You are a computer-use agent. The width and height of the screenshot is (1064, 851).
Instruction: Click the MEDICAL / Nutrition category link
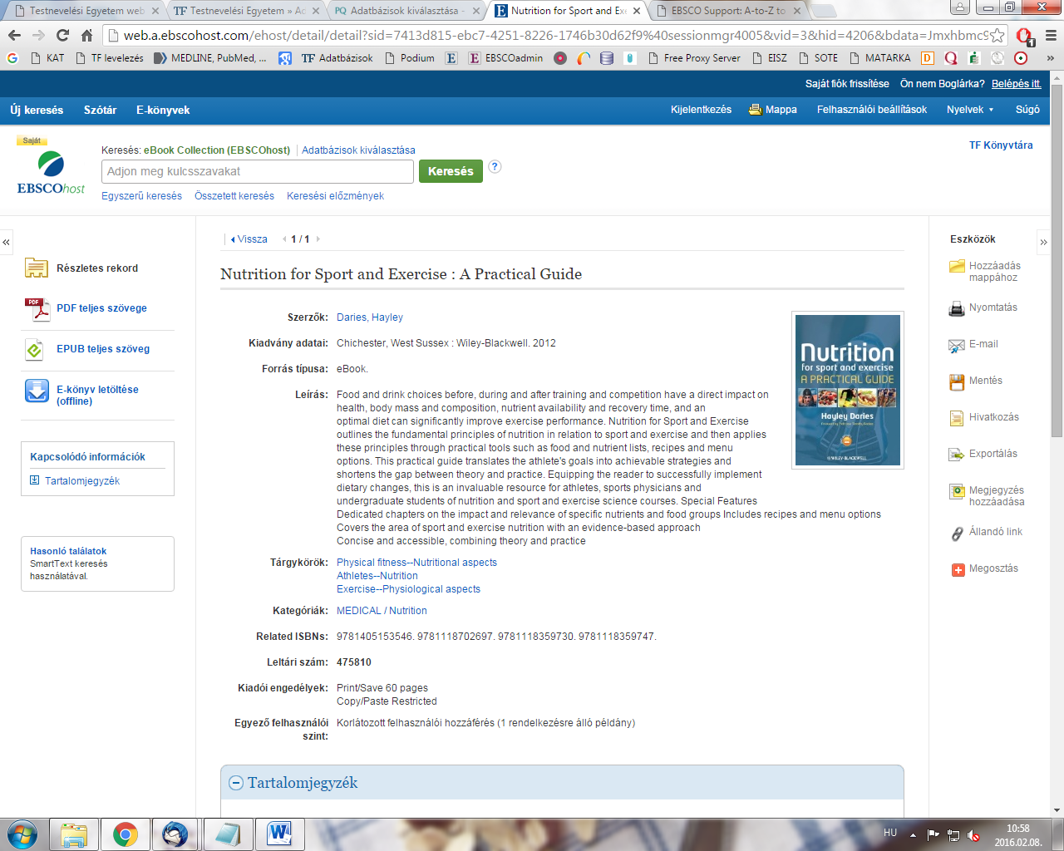pyautogui.click(x=382, y=611)
